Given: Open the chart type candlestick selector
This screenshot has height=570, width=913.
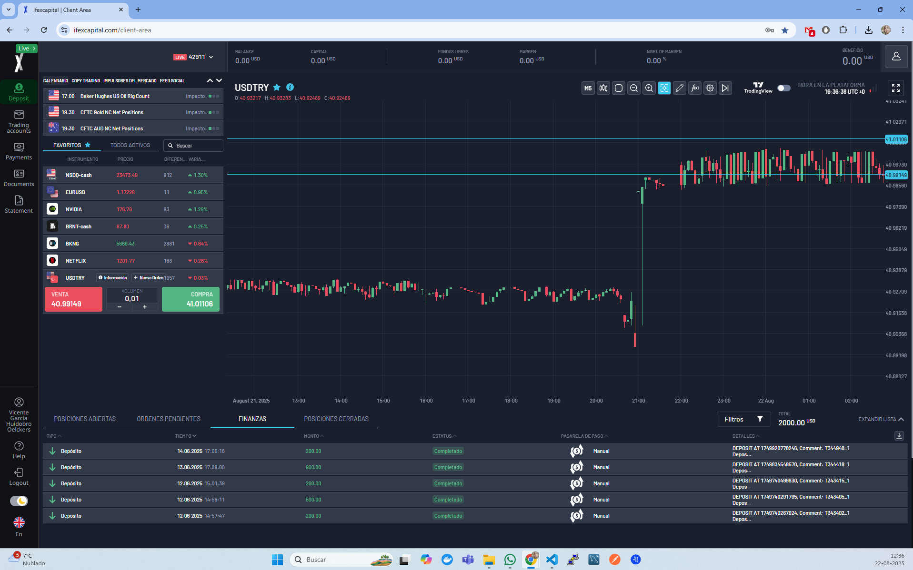Looking at the screenshot, I should (x=603, y=88).
